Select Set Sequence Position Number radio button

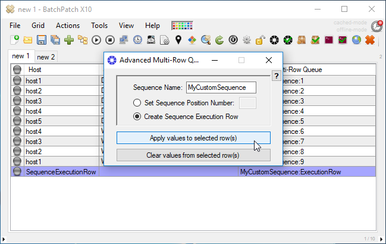tap(137, 103)
